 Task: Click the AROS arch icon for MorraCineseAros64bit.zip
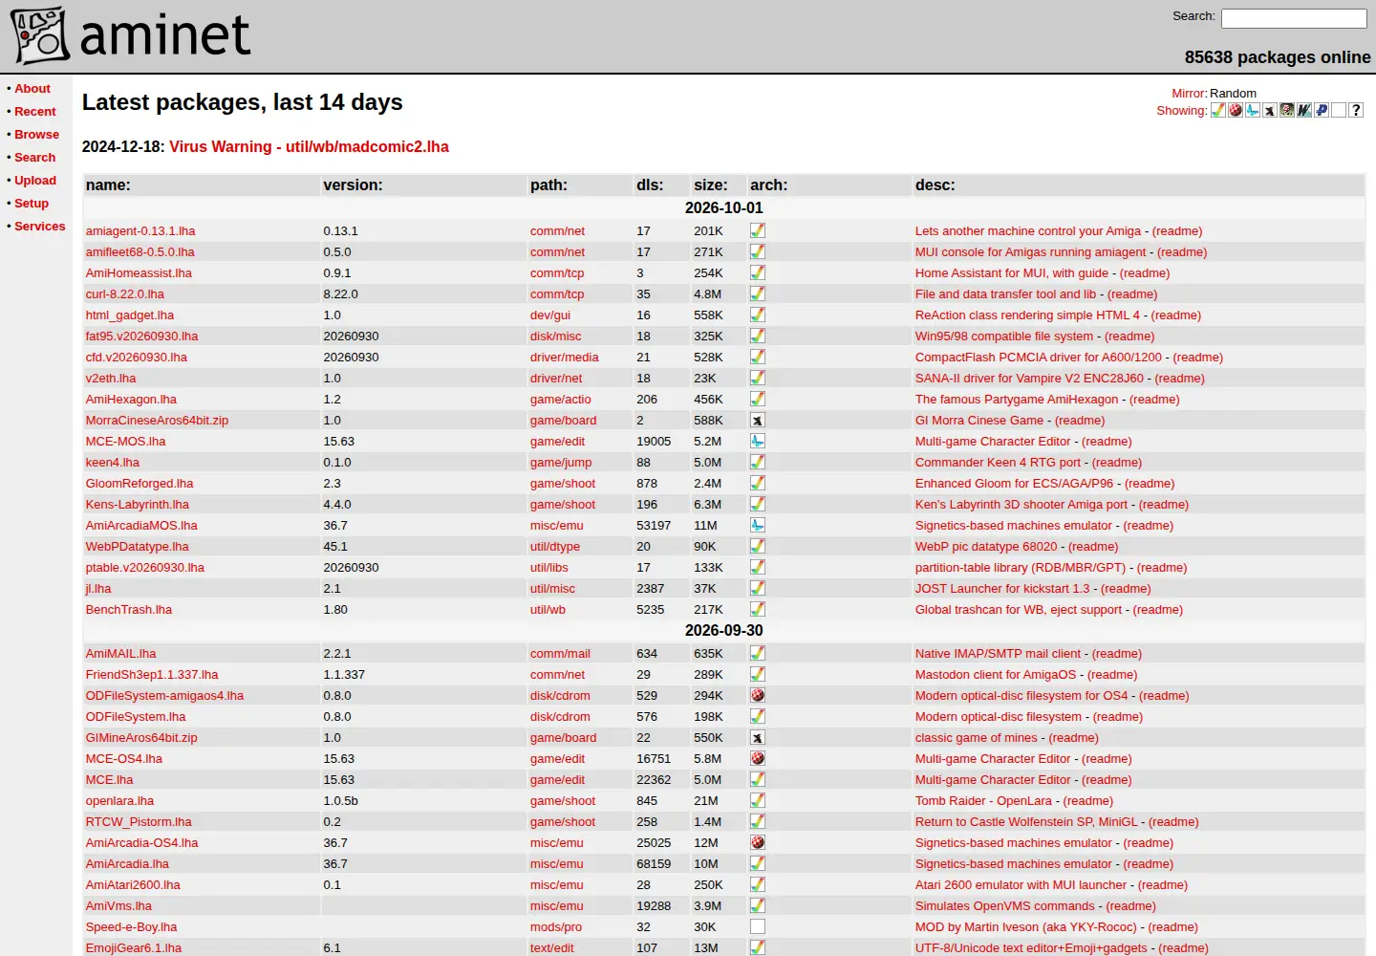758,421
